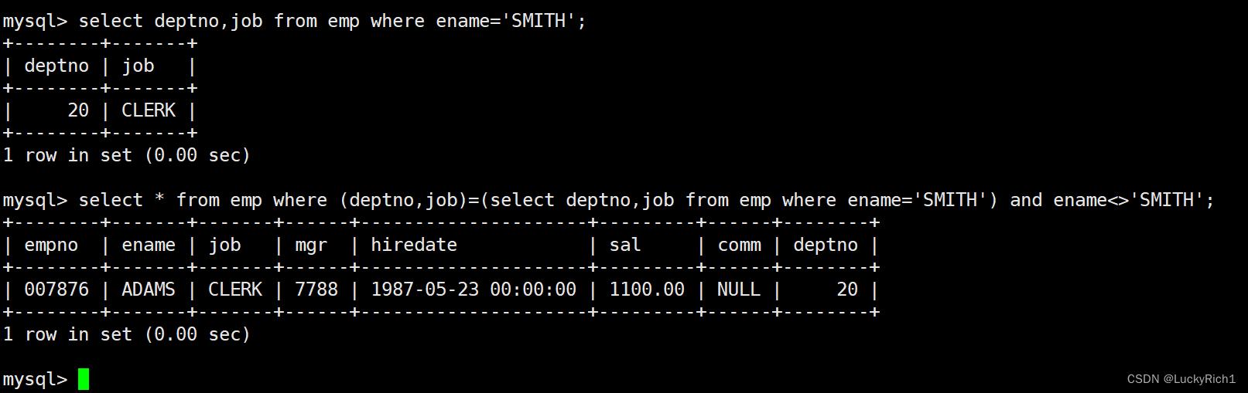
Task: Select the employee number 007876 value
Action: 56,290
